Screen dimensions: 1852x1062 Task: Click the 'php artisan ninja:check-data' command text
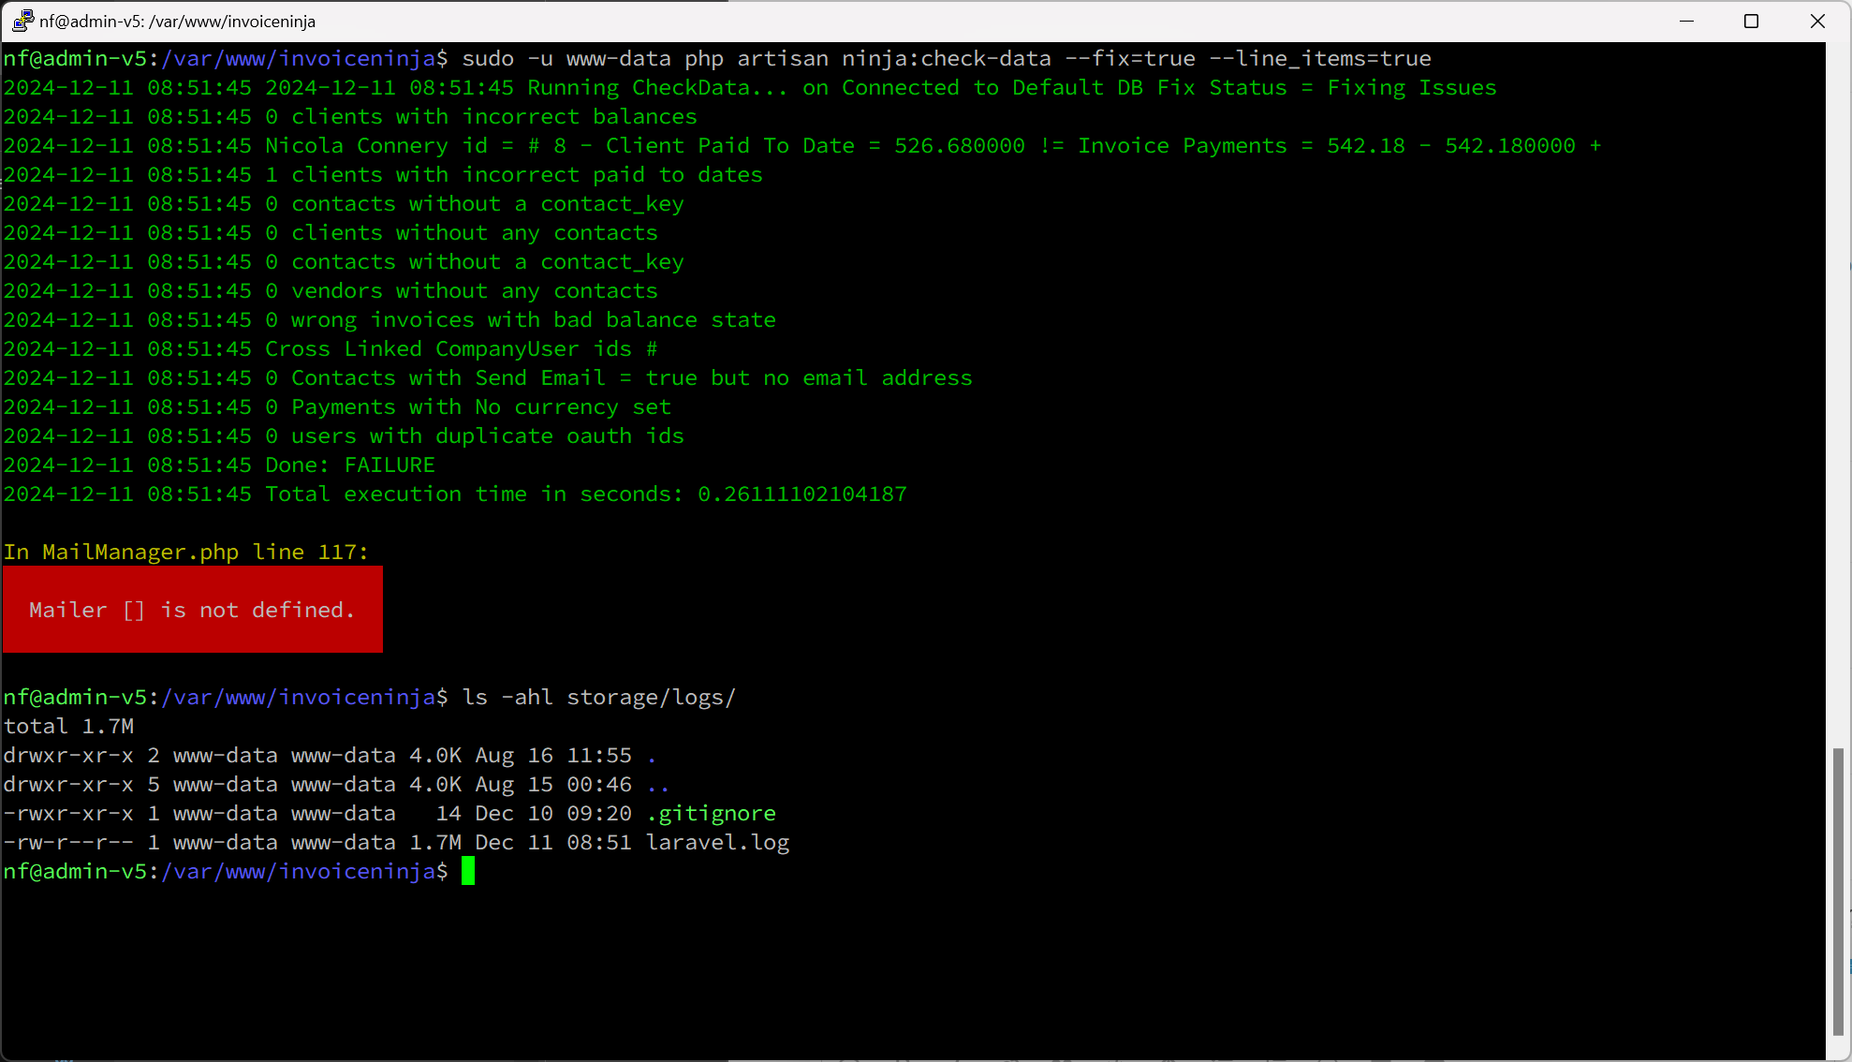[868, 58]
